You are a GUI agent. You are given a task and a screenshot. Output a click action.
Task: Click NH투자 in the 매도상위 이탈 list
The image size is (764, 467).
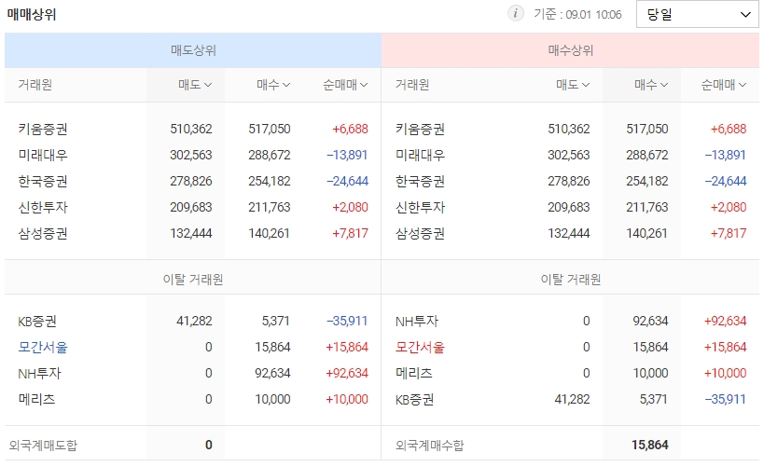(39, 374)
